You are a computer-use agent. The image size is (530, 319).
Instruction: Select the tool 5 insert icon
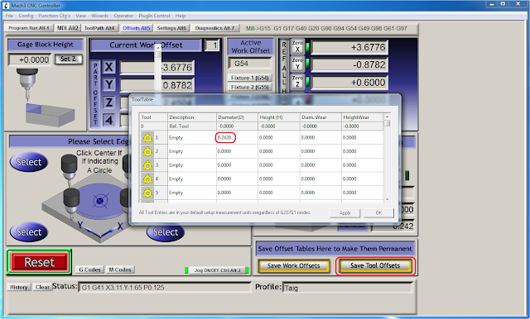(x=147, y=193)
